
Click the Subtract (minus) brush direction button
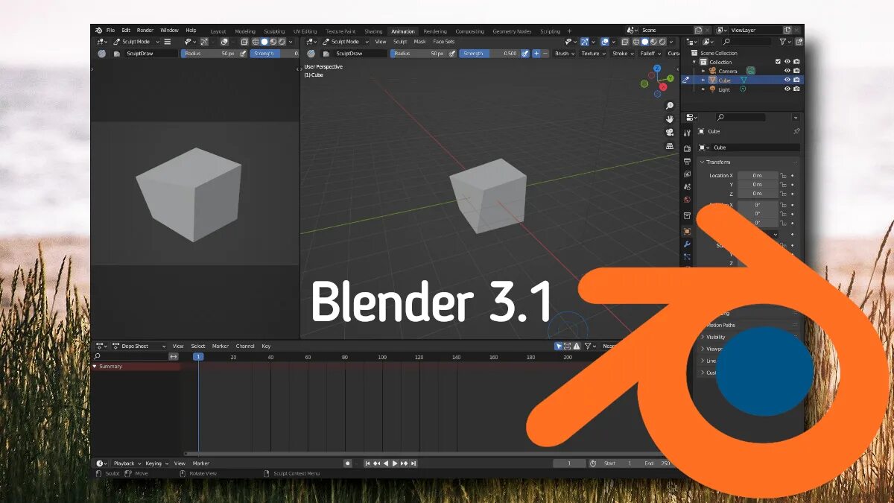(545, 54)
